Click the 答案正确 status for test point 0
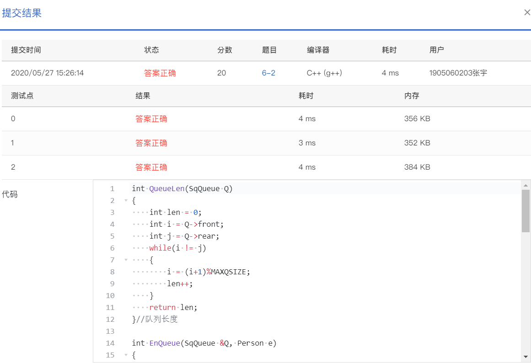The image size is (531, 363). [x=151, y=118]
